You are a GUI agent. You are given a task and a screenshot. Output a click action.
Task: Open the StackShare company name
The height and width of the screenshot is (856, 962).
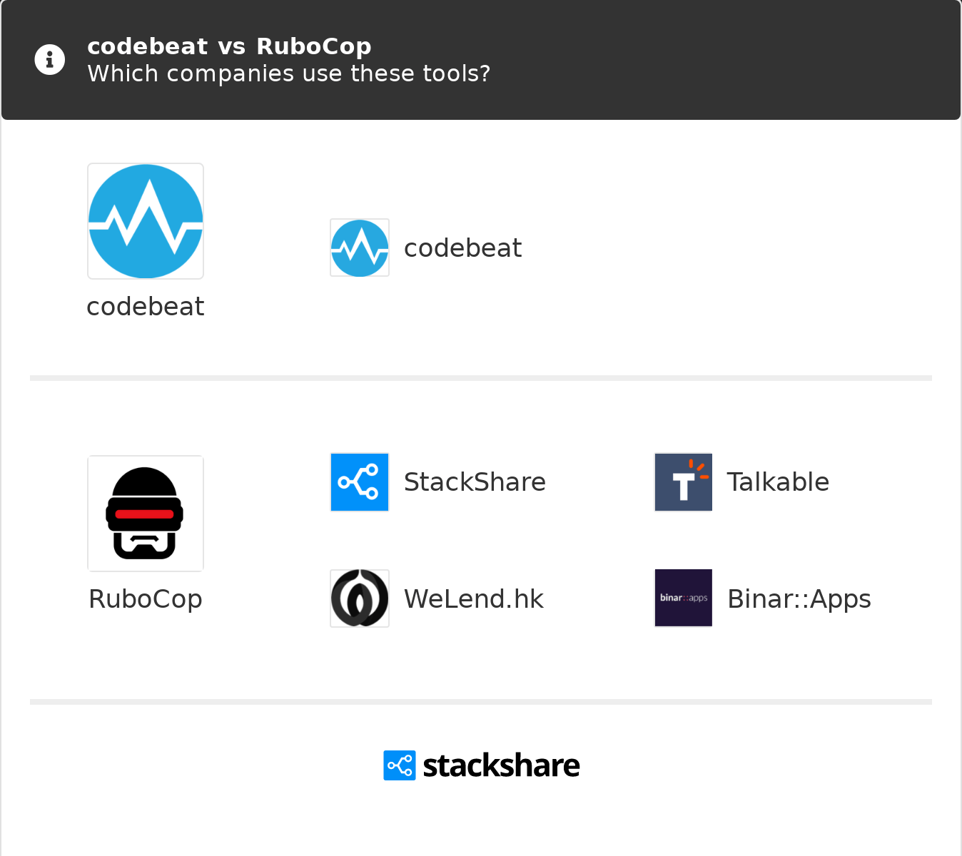(475, 482)
